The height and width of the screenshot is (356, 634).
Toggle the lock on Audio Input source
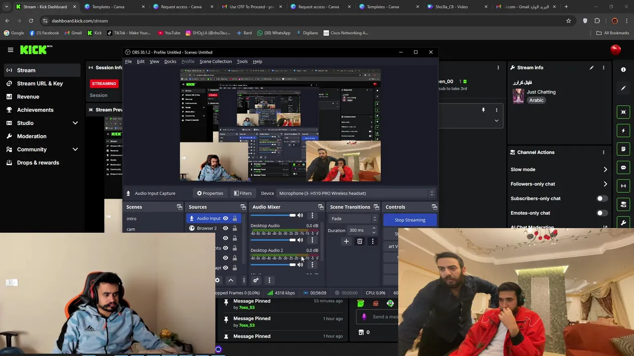click(x=235, y=219)
